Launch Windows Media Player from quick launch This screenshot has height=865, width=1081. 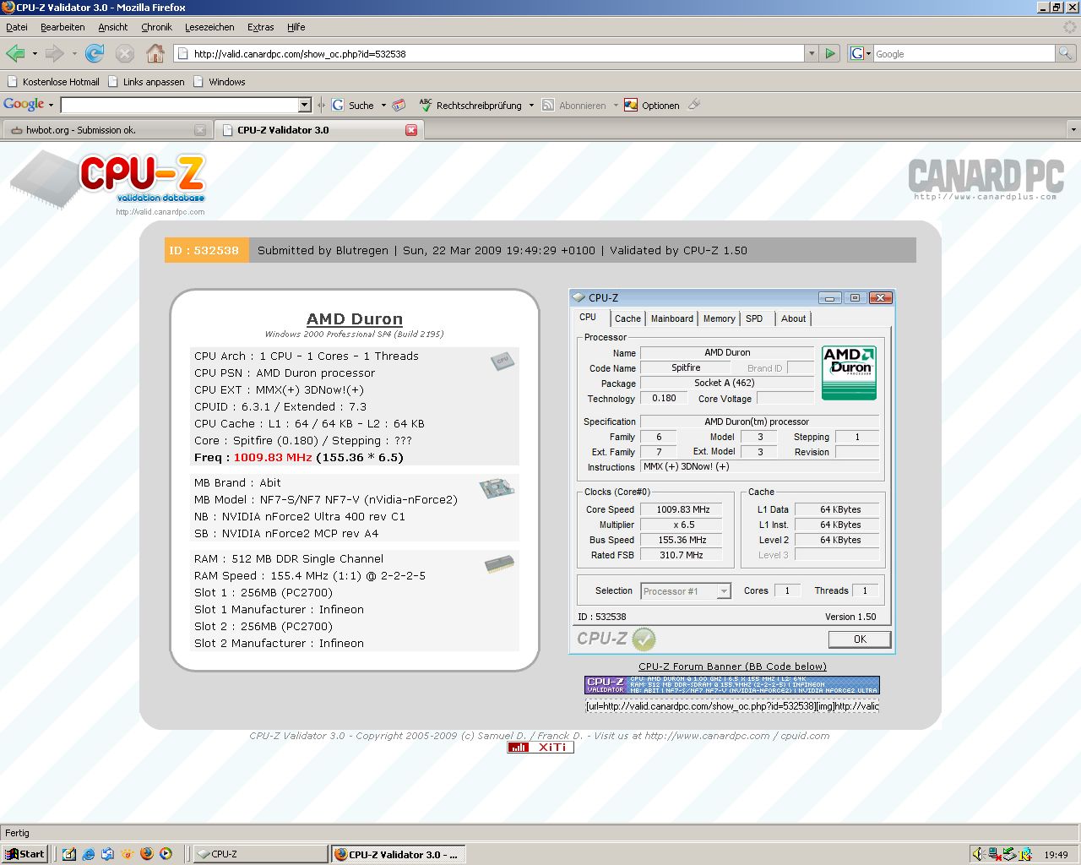[166, 854]
